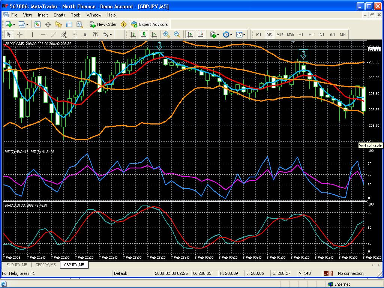
Task: Toggle Expert Advisors on or off
Action: click(150, 24)
